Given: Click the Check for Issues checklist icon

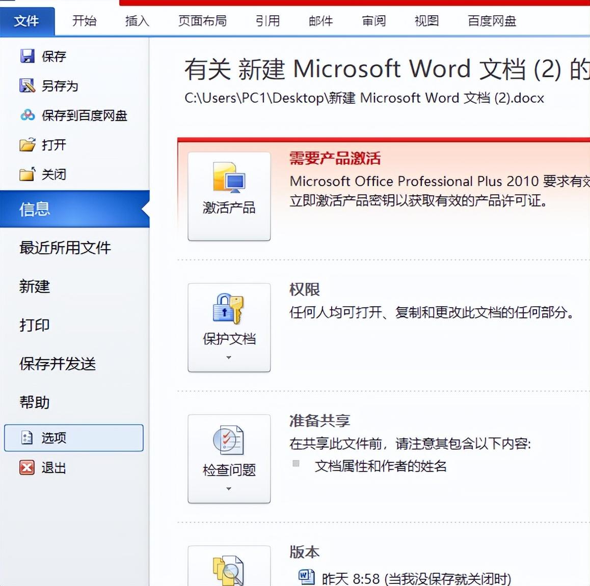Looking at the screenshot, I should point(229,440).
